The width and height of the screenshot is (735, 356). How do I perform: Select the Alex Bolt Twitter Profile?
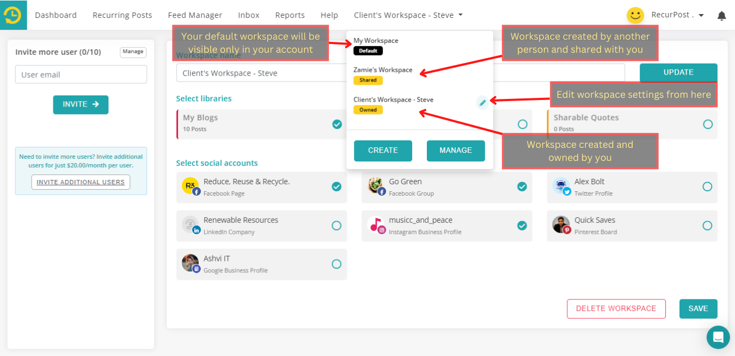(707, 186)
